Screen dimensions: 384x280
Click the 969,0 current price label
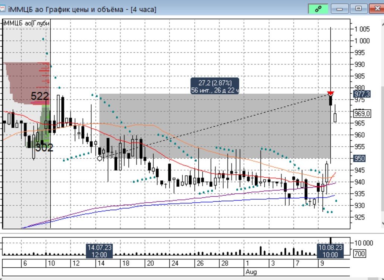[x=362, y=114]
